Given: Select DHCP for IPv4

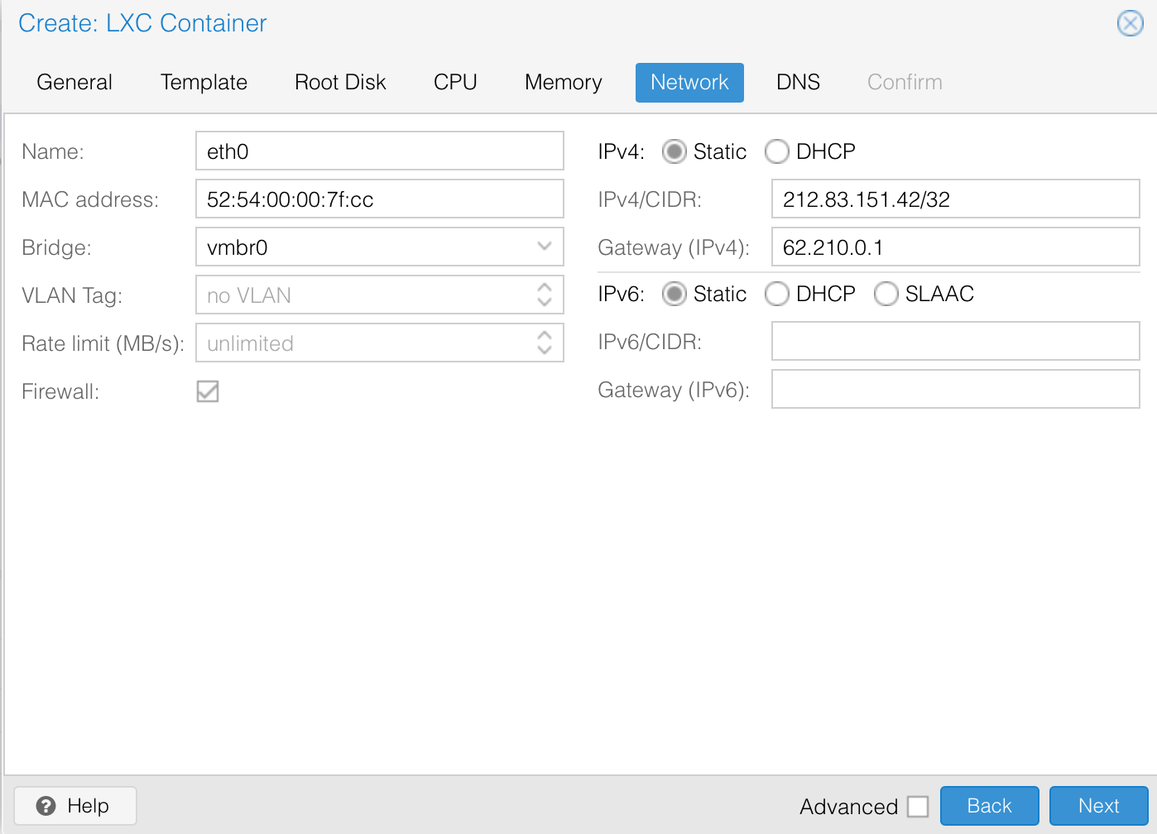Looking at the screenshot, I should click(777, 152).
